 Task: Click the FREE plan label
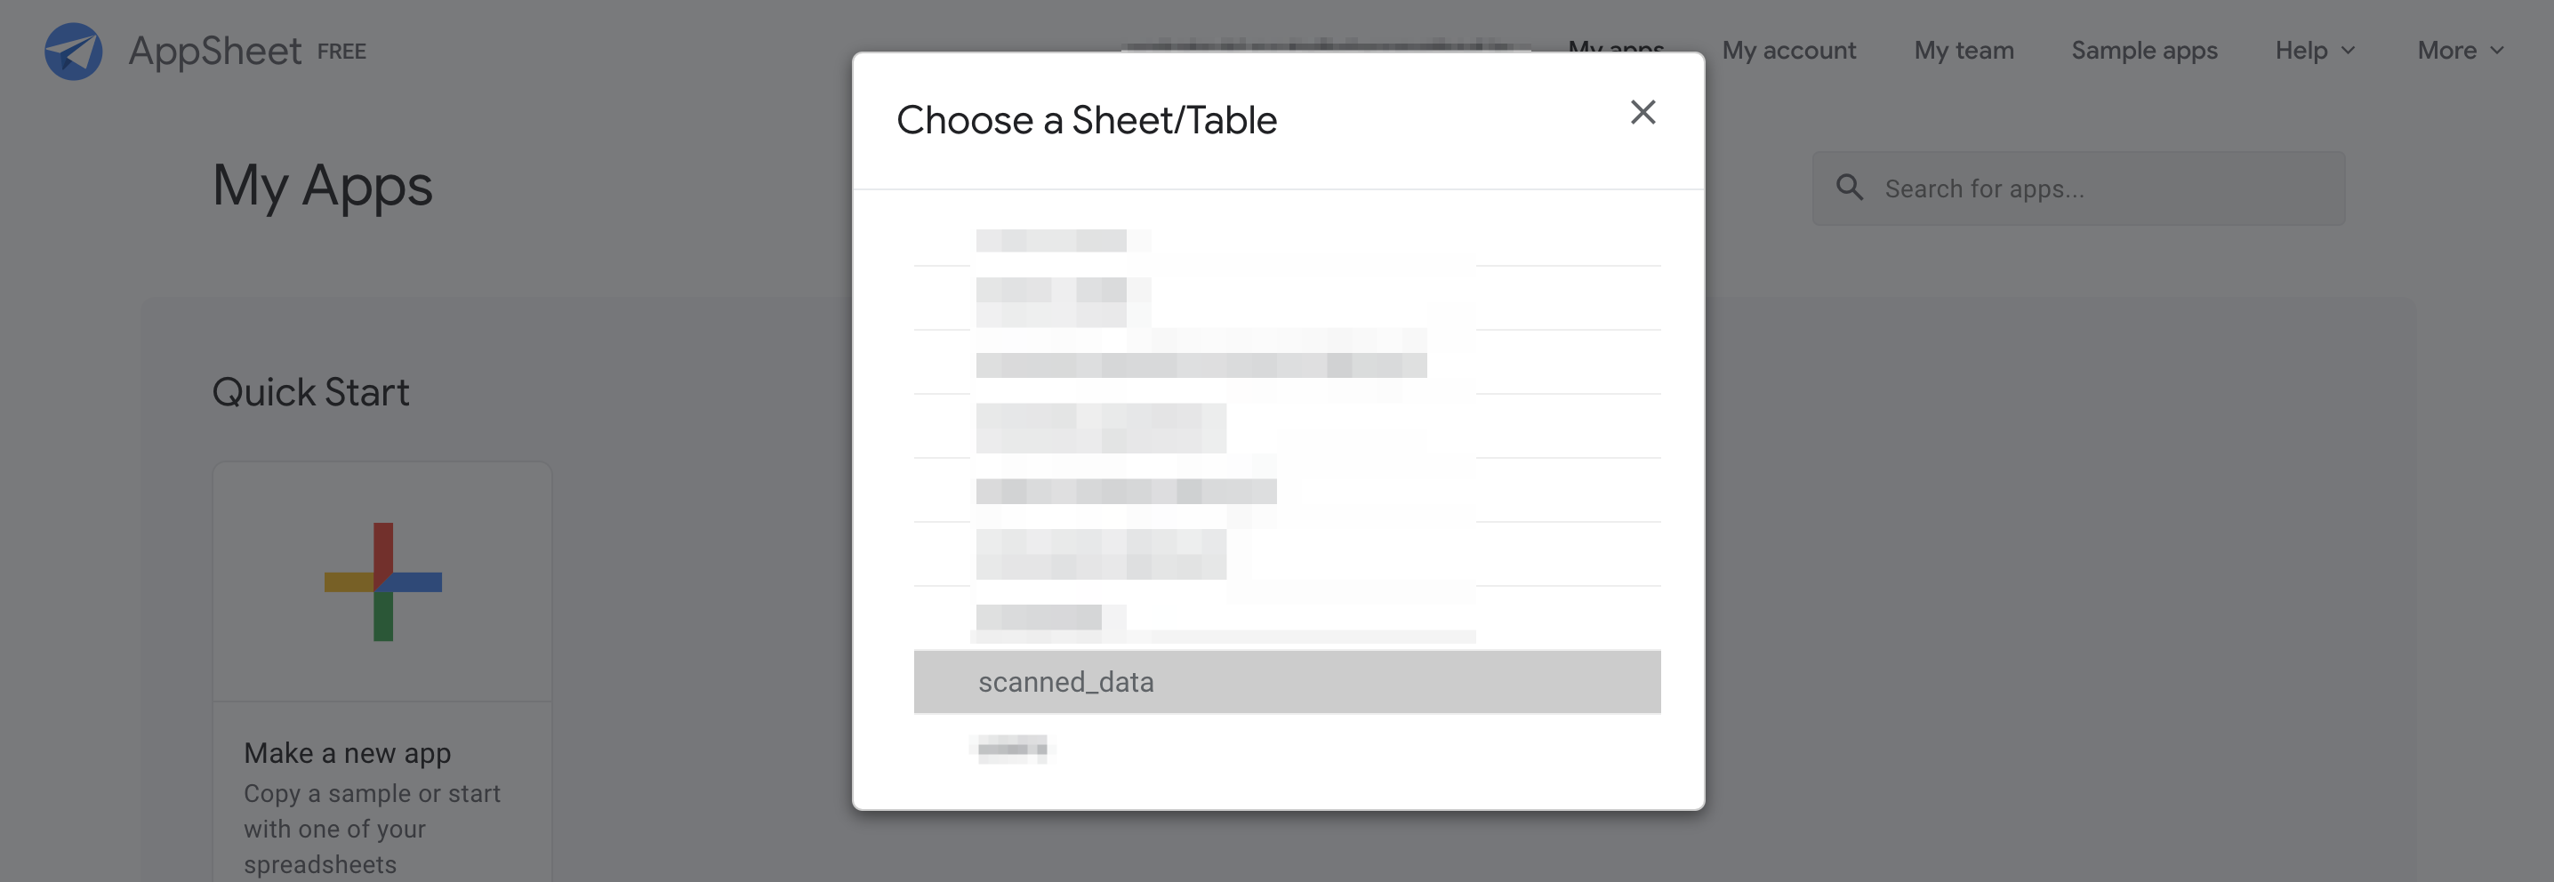click(341, 52)
